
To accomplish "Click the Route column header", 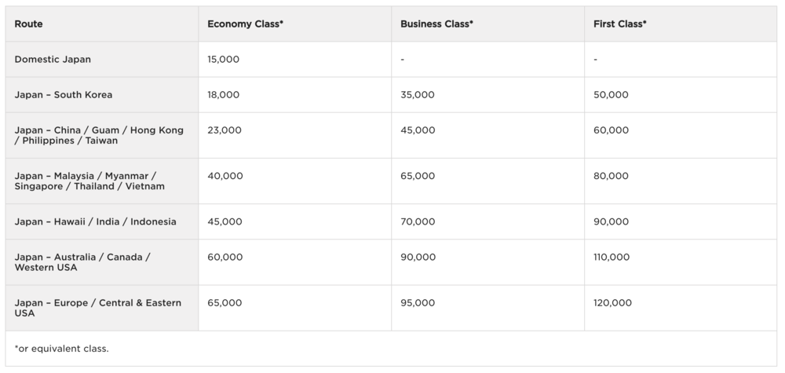I will click(29, 24).
